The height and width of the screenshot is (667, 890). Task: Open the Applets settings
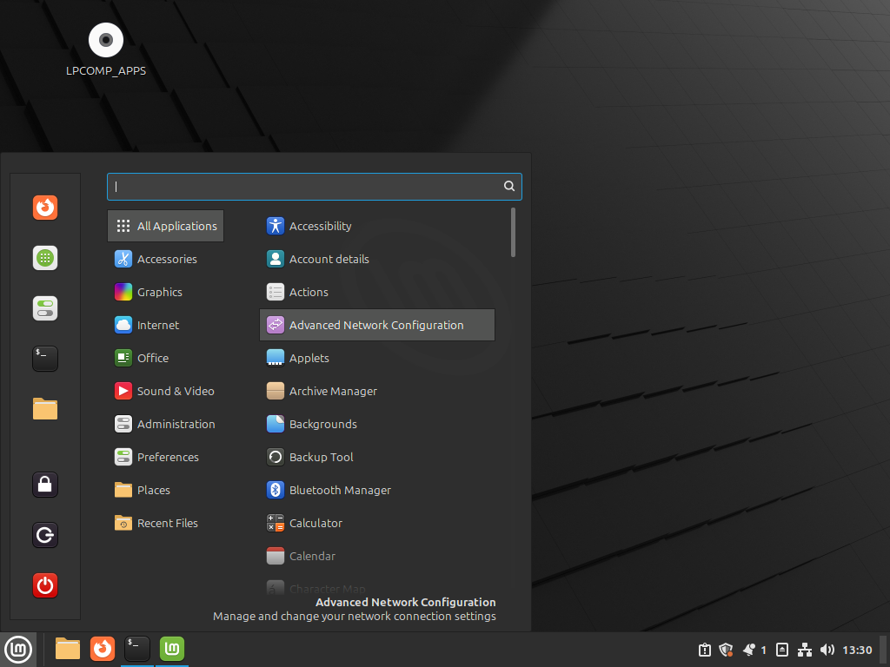[377, 358]
